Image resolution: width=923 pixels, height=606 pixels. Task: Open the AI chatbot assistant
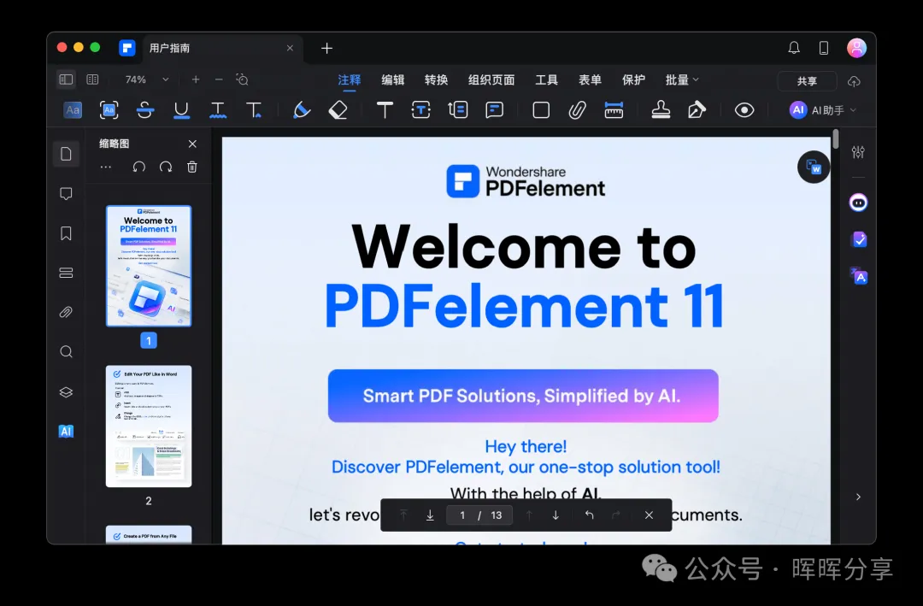858,203
